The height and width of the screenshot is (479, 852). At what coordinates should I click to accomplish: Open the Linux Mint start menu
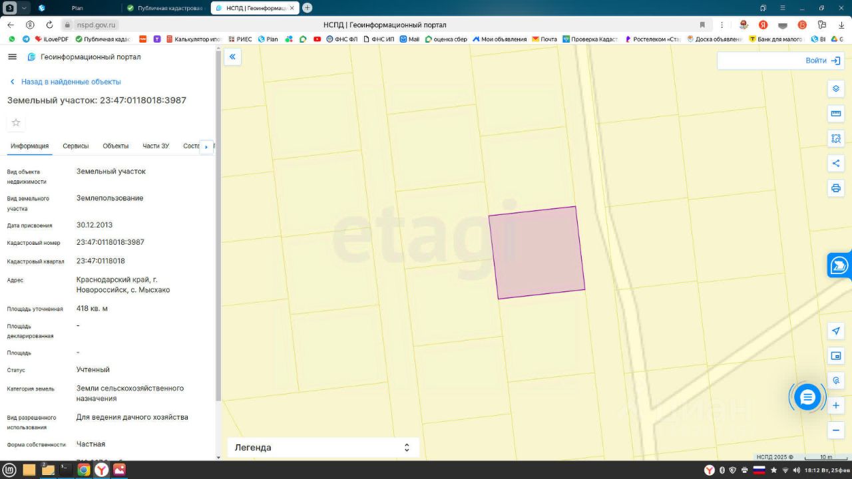point(9,470)
